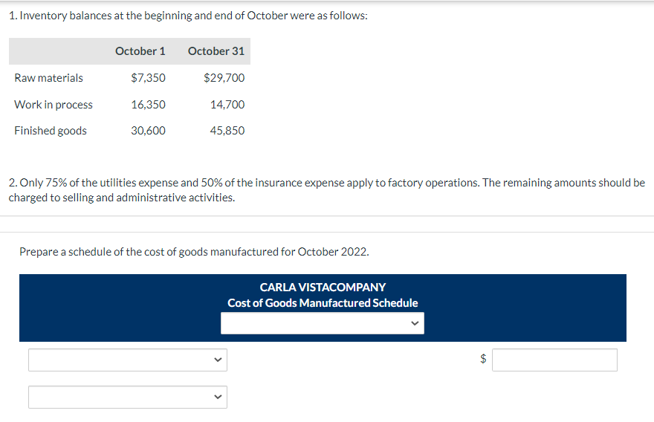Click the $29,700 raw materials value
654x422 pixels.
pyautogui.click(x=224, y=78)
